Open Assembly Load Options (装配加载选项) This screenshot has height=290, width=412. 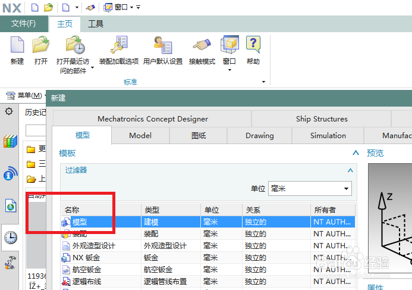click(119, 45)
